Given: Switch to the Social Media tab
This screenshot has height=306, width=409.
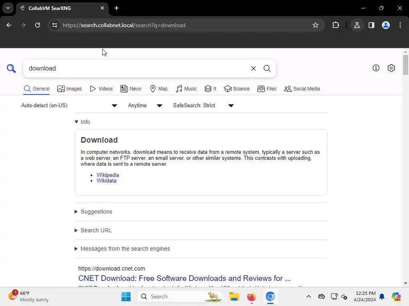Looking at the screenshot, I should tap(302, 89).
